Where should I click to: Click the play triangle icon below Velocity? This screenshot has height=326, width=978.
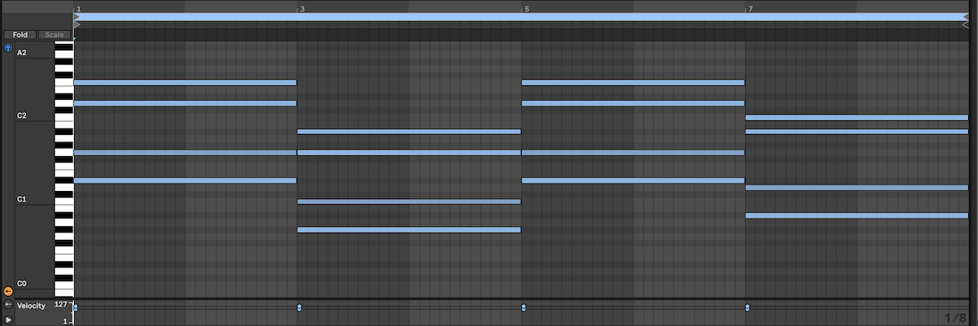(8, 319)
